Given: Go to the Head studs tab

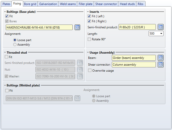Looking at the screenshot, I should (x=127, y=4).
